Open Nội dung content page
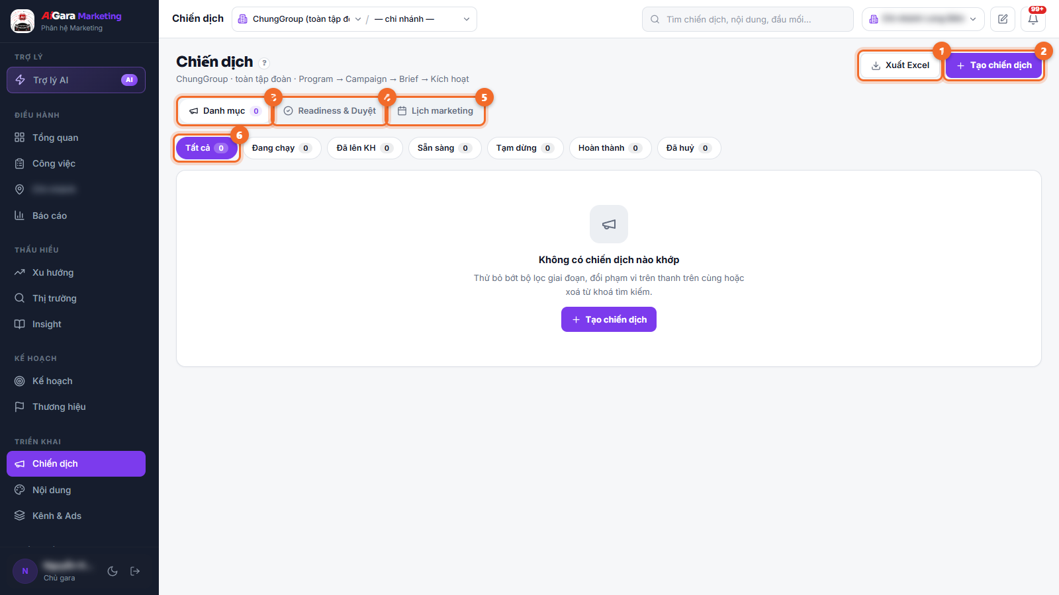This screenshot has width=1059, height=595. (76, 490)
